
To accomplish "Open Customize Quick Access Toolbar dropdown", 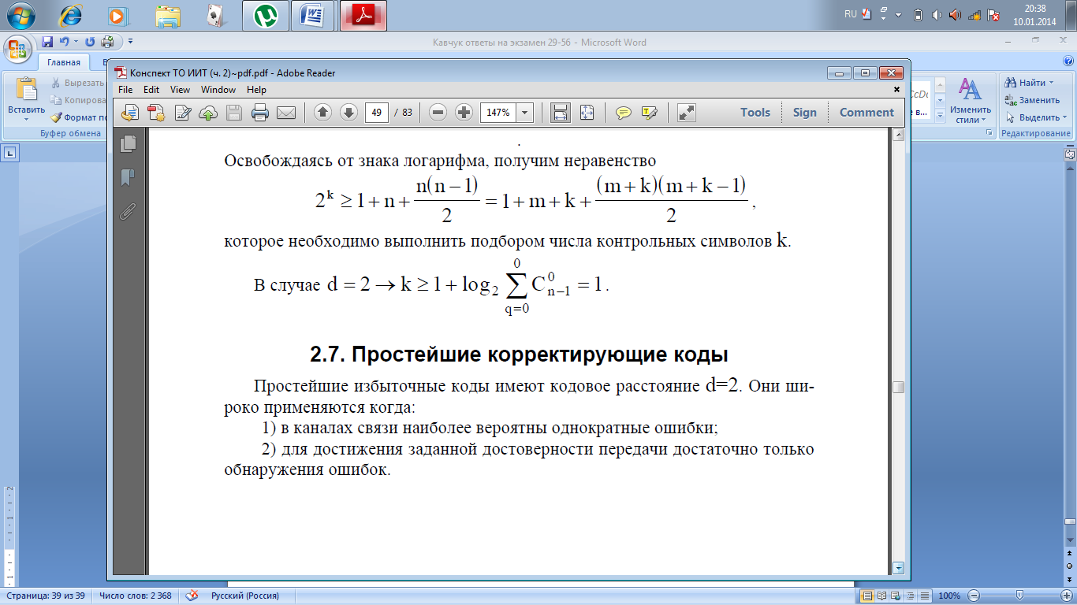I will 130,42.
